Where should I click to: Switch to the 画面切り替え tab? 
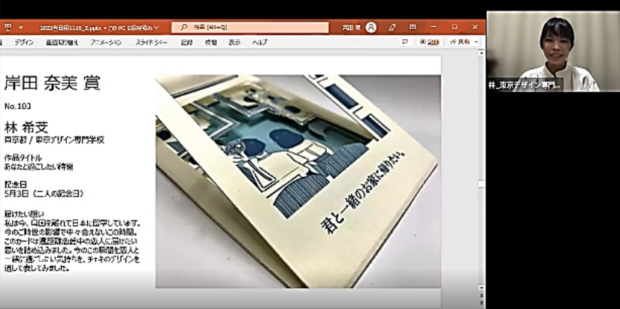point(62,43)
